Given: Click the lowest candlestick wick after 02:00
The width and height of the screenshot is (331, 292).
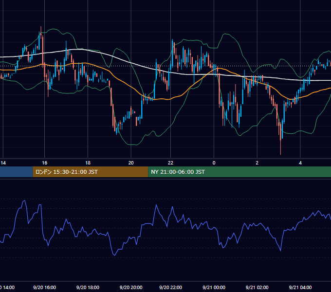Looking at the screenshot, I should (280, 147).
